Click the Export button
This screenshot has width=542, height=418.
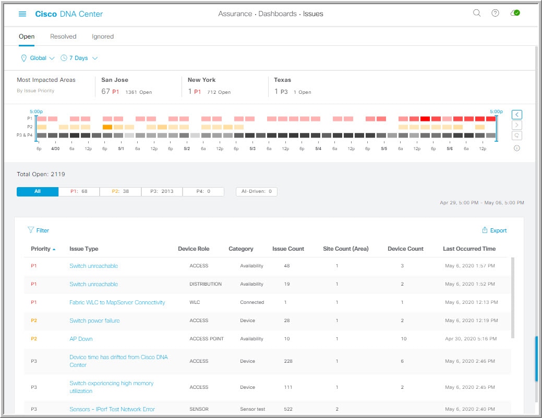tap(494, 230)
